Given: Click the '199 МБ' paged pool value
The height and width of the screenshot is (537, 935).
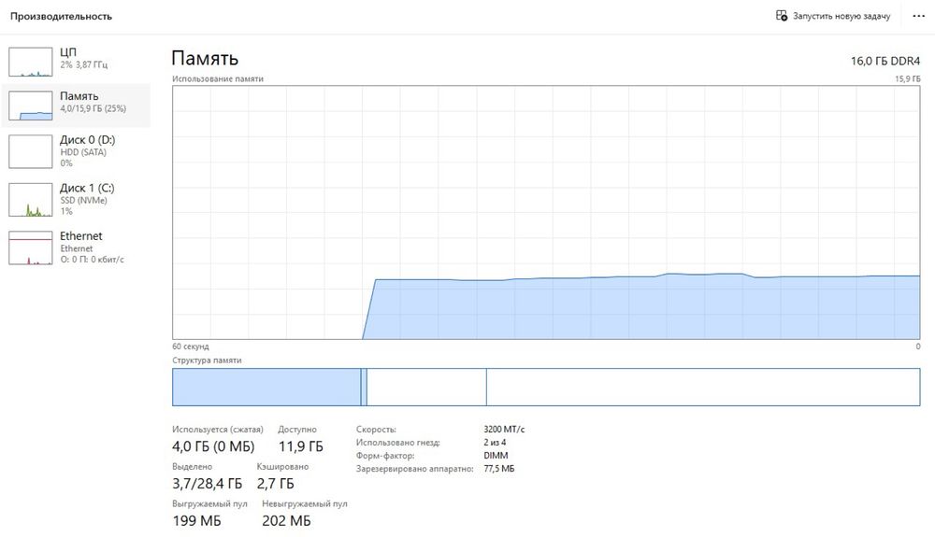Looking at the screenshot, I should tap(196, 521).
